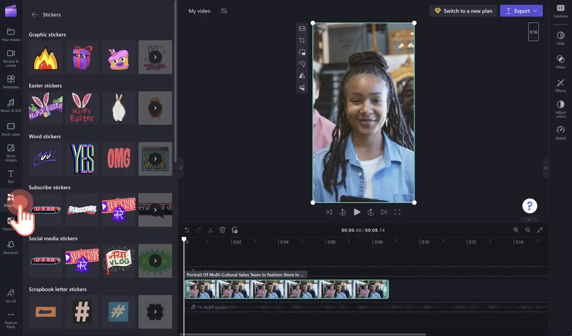The width and height of the screenshot is (572, 336).
Task: Enter fullscreen preview
Action: click(397, 212)
